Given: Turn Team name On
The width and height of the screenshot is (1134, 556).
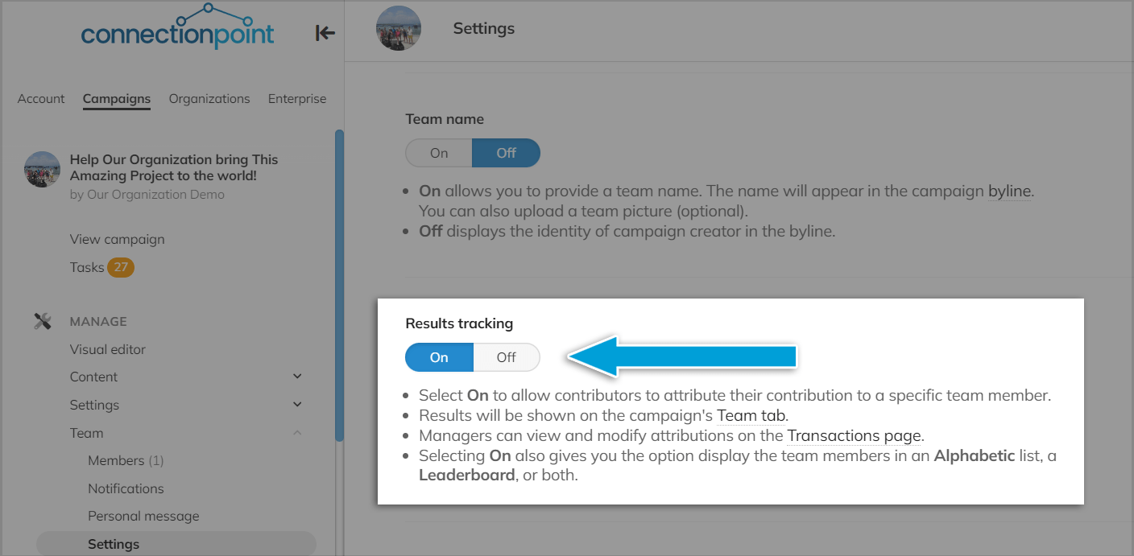Looking at the screenshot, I should click(x=439, y=153).
